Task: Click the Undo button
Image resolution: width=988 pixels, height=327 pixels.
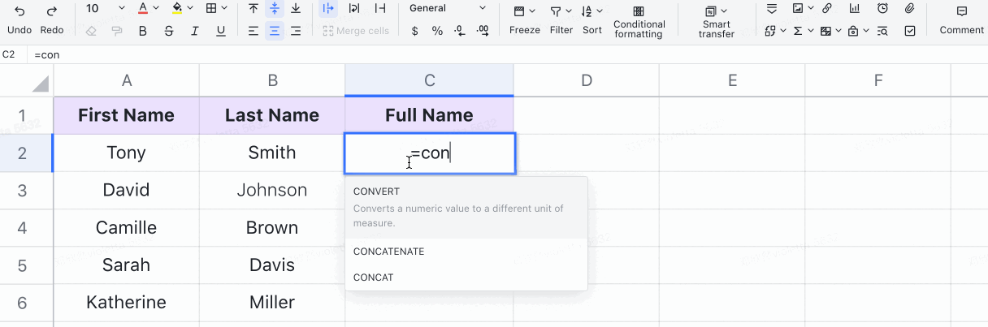Action: tap(19, 19)
